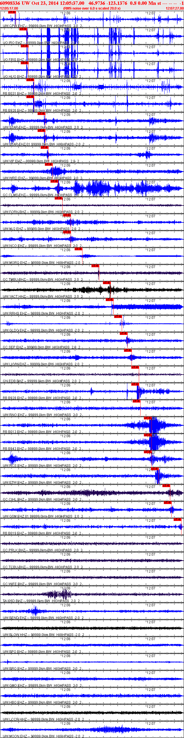Image resolution: width=184 pixels, height=738 pixels.
Task: Click the red pick marker on RB B019 trace
Action: pyautogui.click(x=177, y=519)
